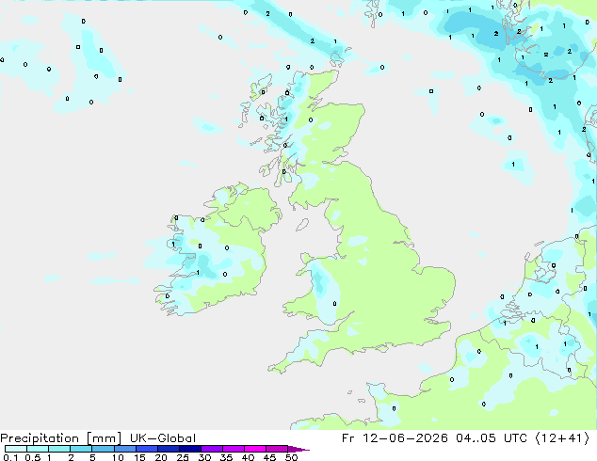This screenshot has height=461, width=597.
Task: Click the 'UK-Global' model name
Action: 163,437
